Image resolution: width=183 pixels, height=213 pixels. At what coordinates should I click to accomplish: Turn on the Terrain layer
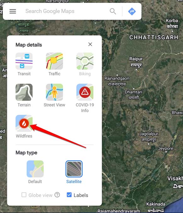pos(24,92)
